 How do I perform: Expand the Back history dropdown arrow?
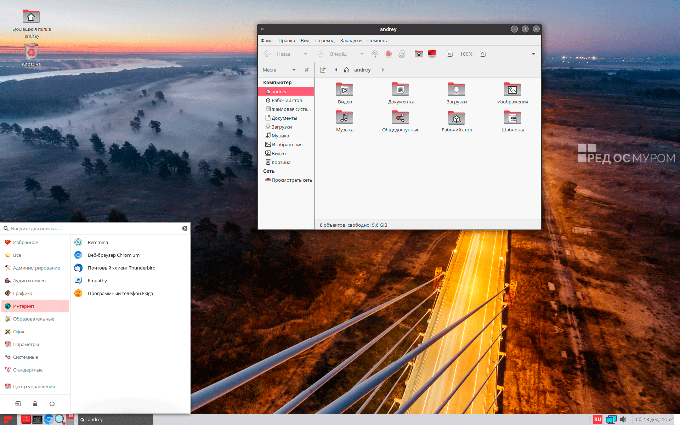tap(305, 54)
